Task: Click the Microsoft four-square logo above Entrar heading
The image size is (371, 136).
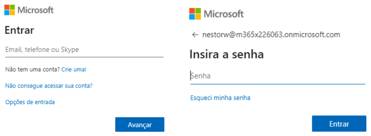Action: pos(10,10)
